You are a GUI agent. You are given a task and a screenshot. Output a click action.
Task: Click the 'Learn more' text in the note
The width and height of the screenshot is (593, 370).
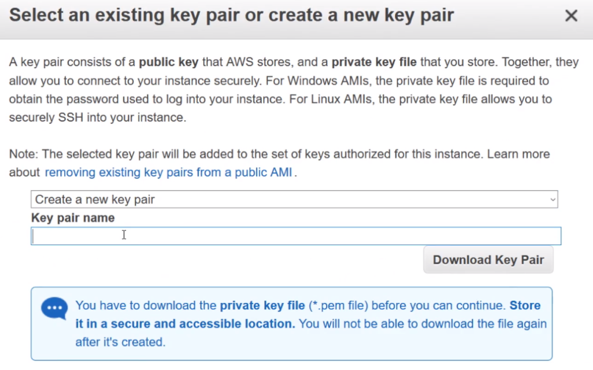tap(518, 154)
